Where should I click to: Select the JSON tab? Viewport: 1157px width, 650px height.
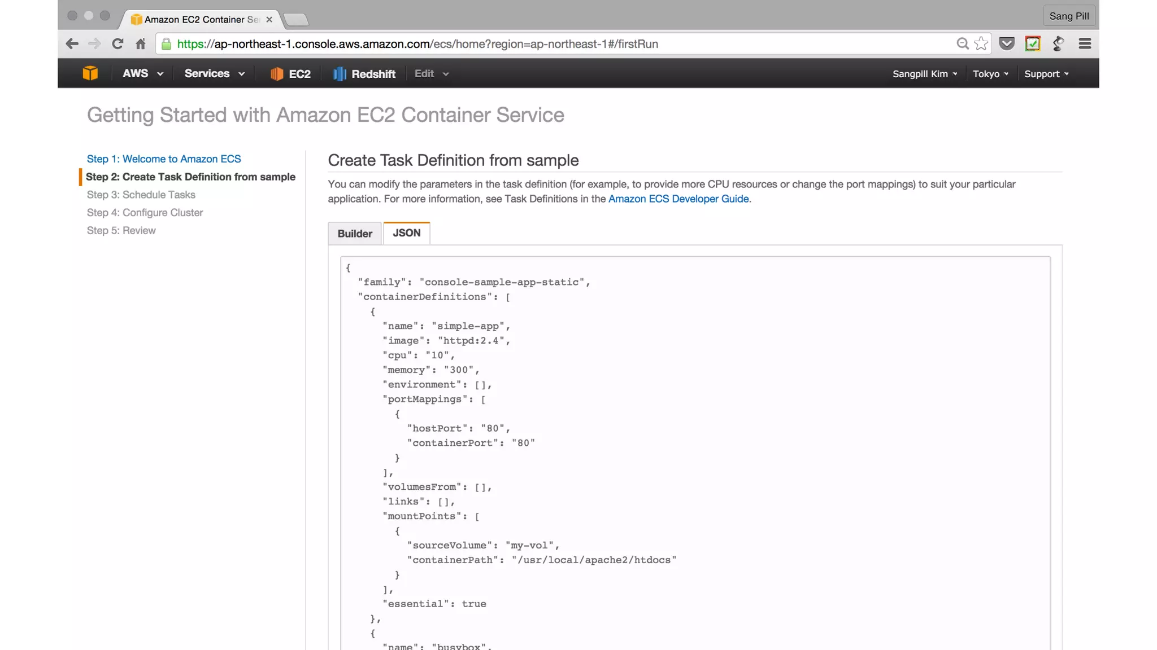(407, 233)
